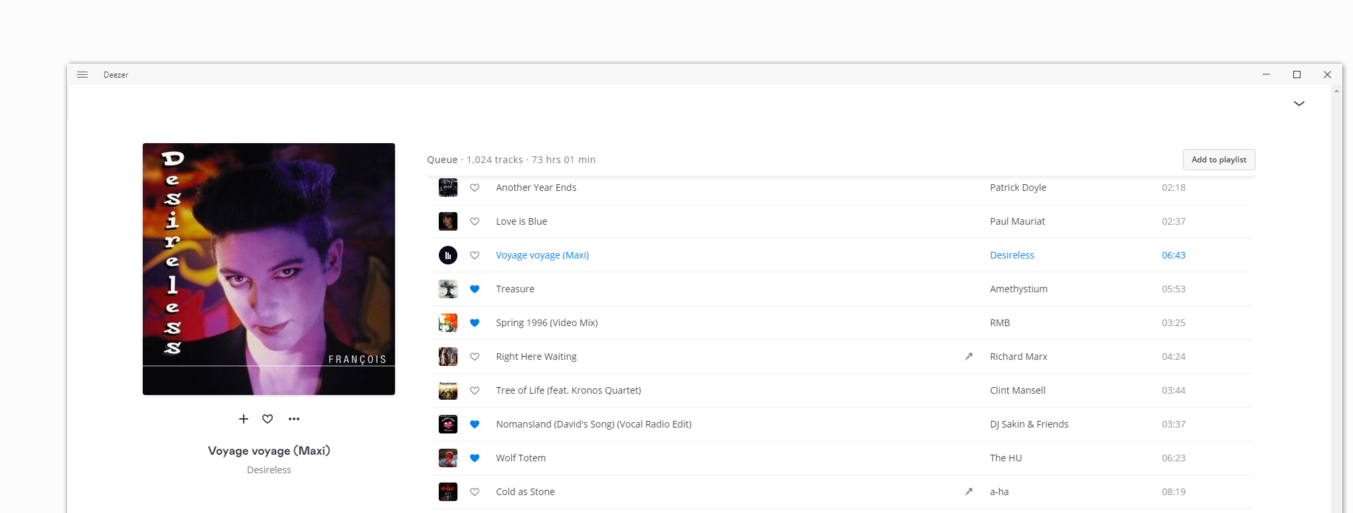Unlike the Treasure track
The width and height of the screenshot is (1353, 513).
pyautogui.click(x=475, y=289)
